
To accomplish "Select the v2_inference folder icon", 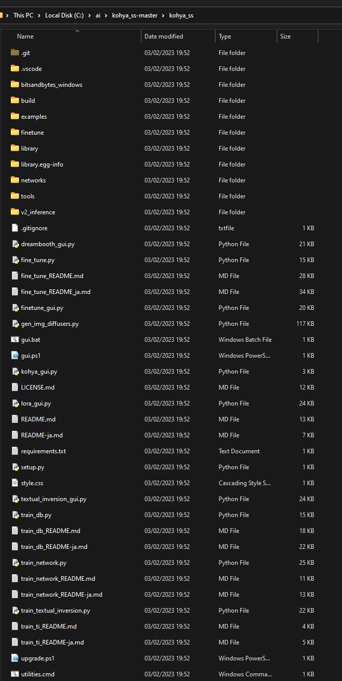I will point(14,212).
